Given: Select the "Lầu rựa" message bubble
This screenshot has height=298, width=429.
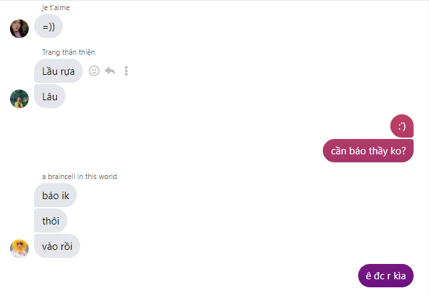Looking at the screenshot, I should (x=58, y=71).
